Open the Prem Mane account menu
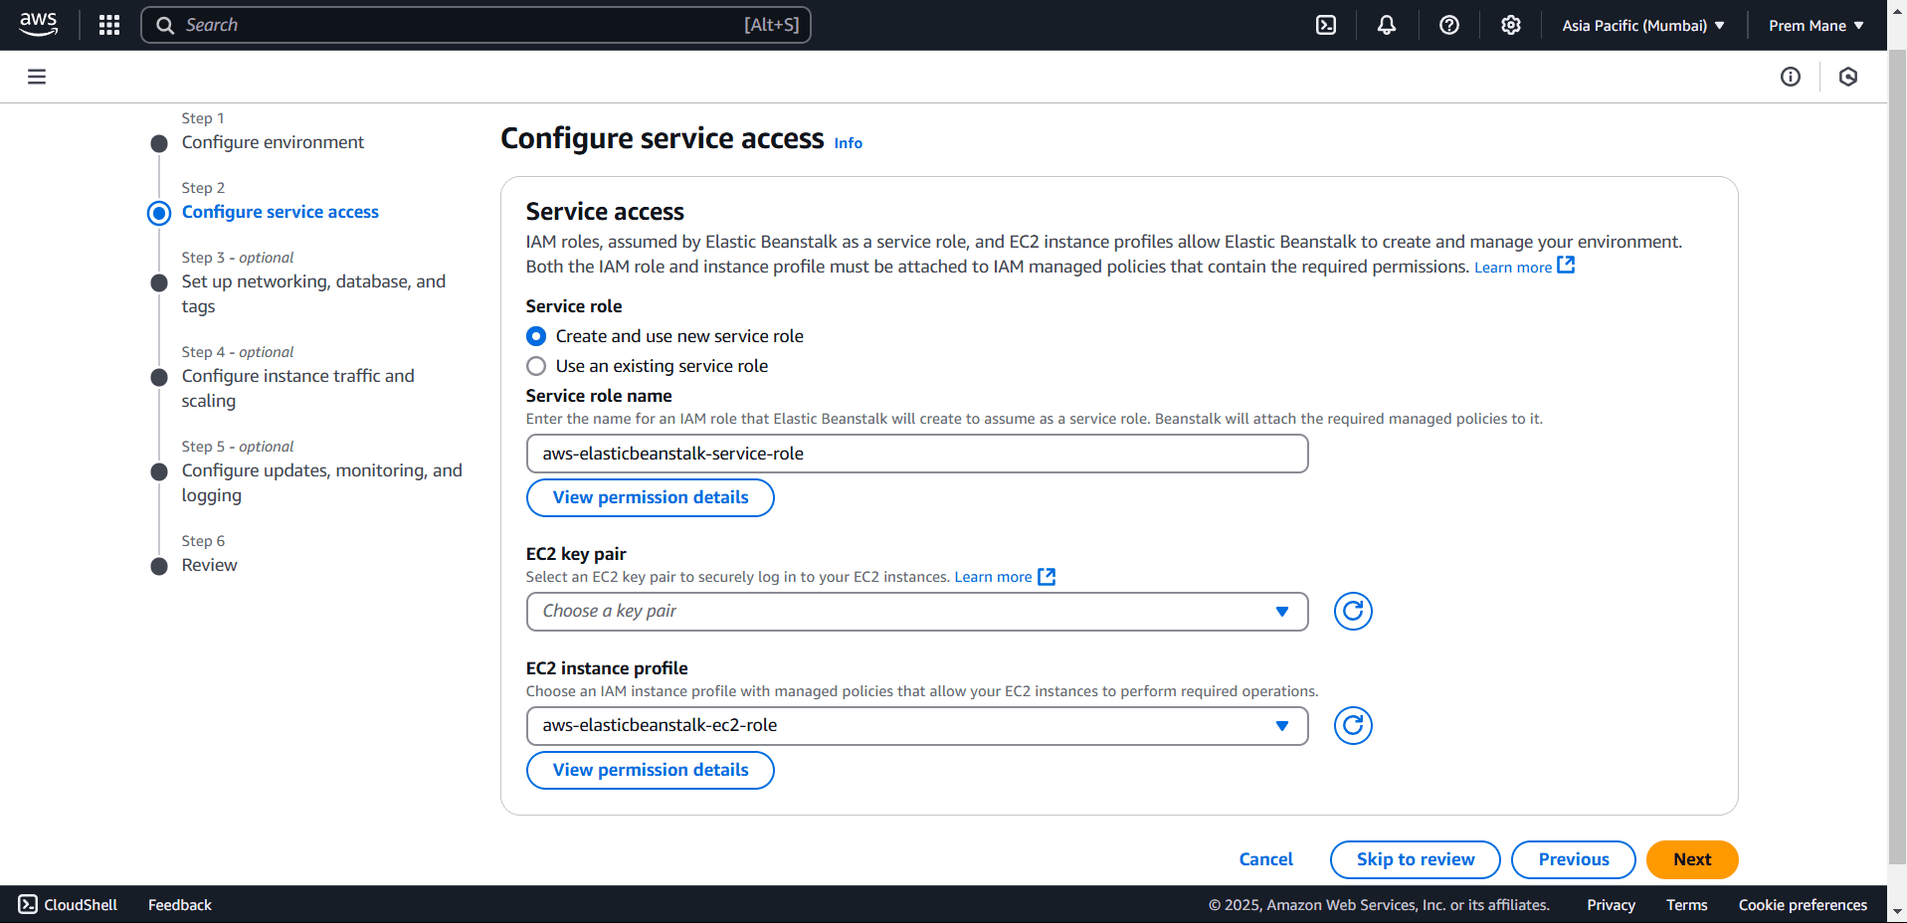The height and width of the screenshot is (923, 1907). point(1816,25)
